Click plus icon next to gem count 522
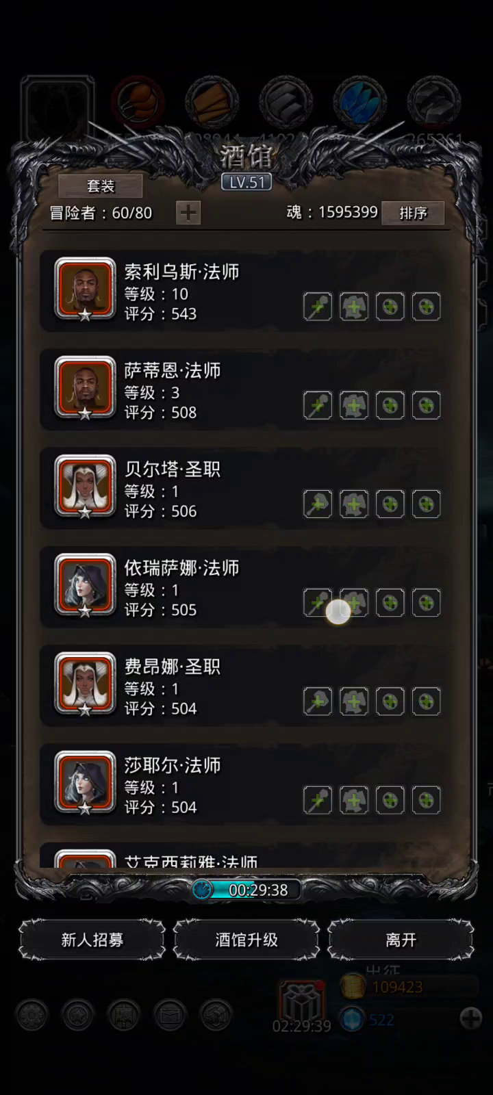 pos(471,1018)
